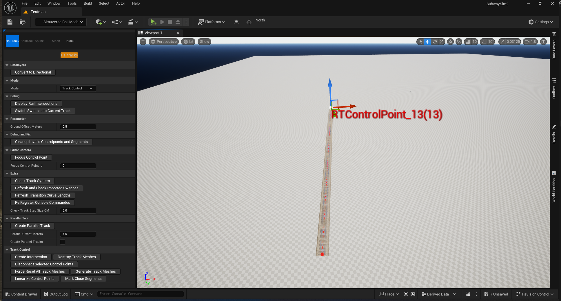Click the Save current level icon

(x=10, y=22)
